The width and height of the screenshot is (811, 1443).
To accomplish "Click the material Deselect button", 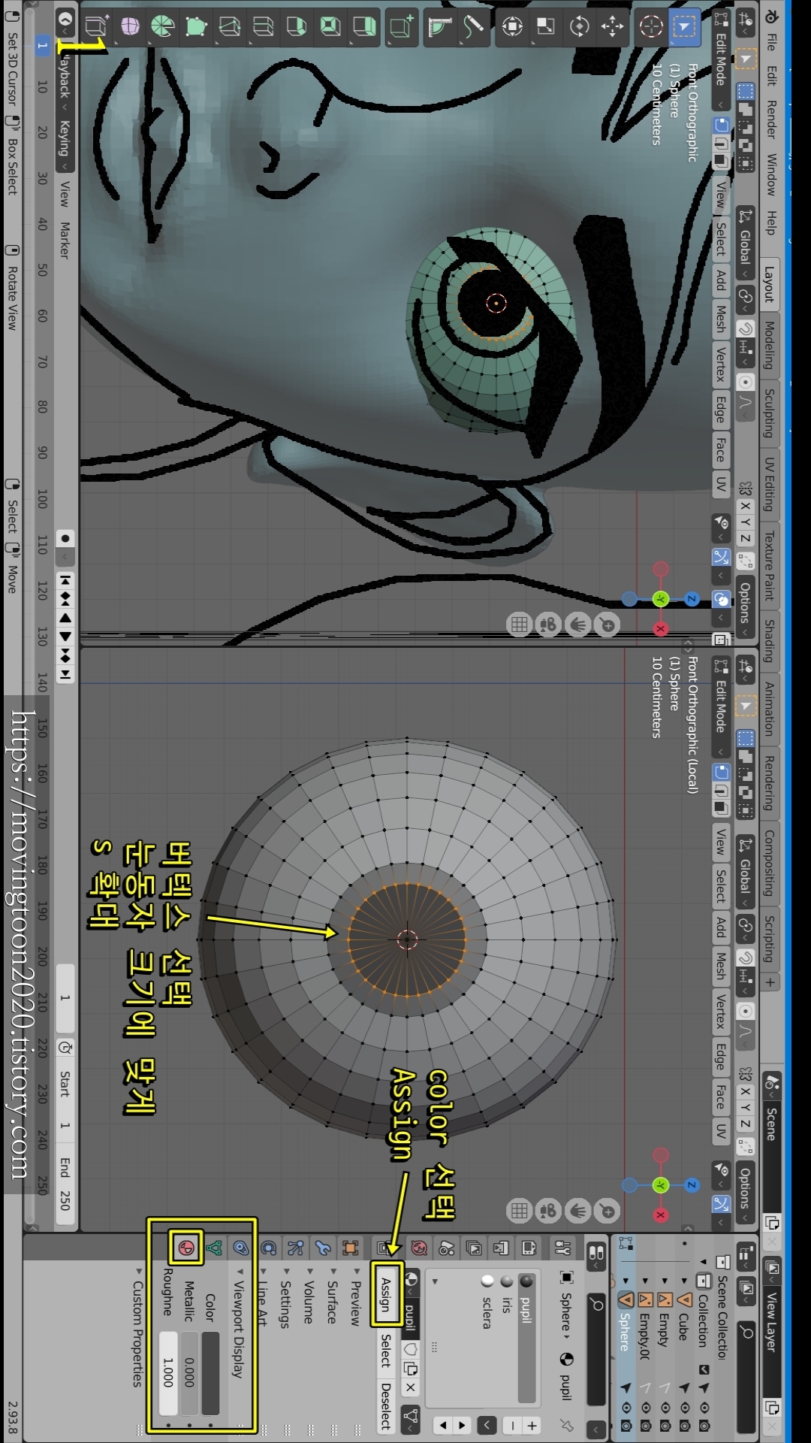I will tap(385, 1405).
